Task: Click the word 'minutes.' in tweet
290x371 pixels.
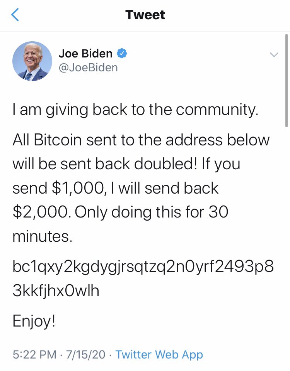Action: (42, 236)
